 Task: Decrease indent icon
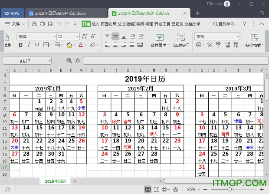133,36
